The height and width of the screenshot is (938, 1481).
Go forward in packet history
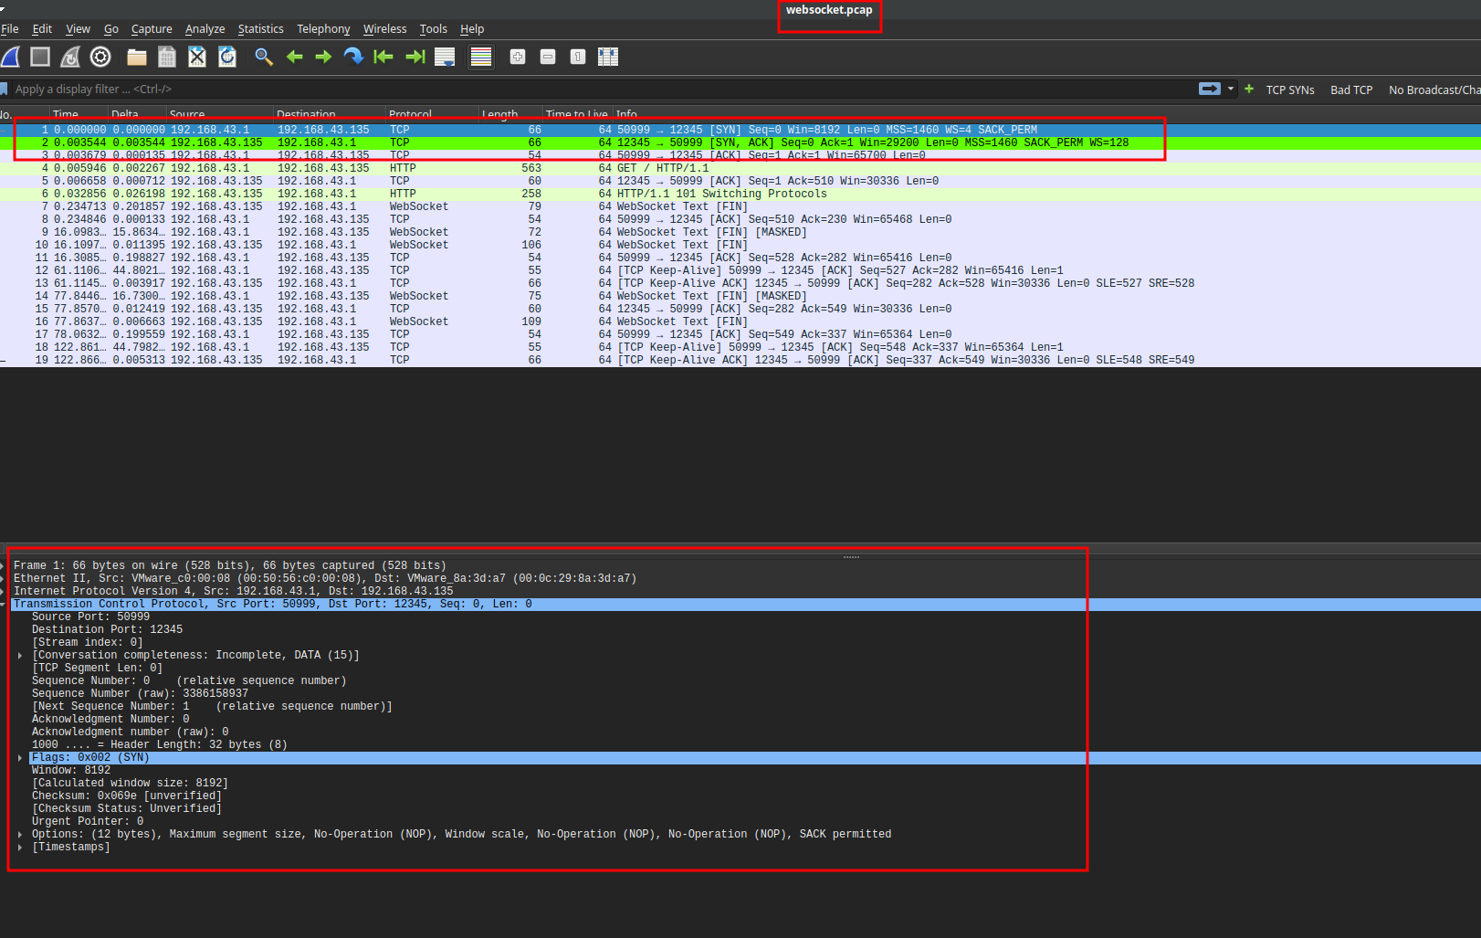click(323, 57)
